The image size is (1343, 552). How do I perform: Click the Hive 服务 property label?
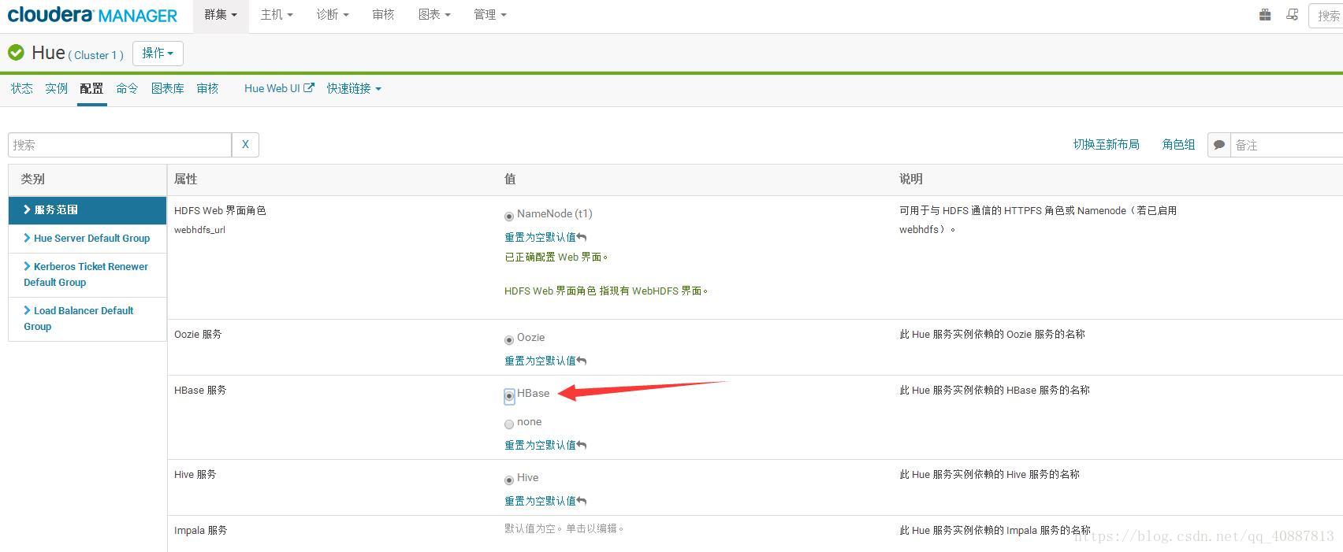pos(195,474)
